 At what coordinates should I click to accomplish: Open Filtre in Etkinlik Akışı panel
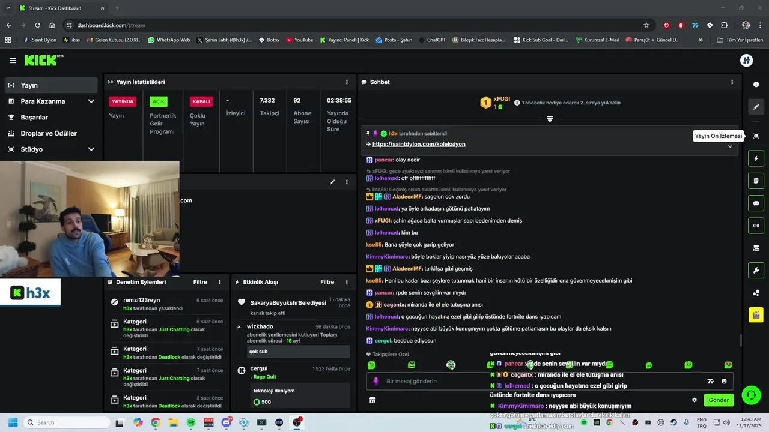coord(327,282)
